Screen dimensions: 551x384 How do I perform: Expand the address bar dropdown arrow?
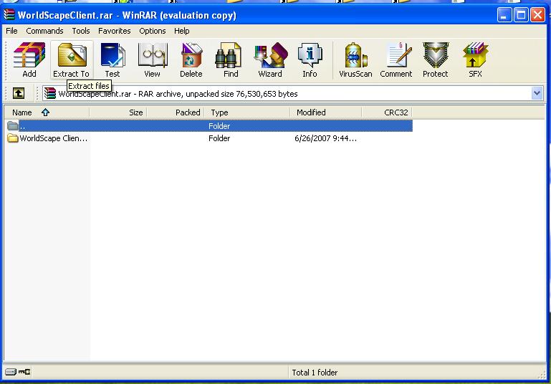point(537,93)
